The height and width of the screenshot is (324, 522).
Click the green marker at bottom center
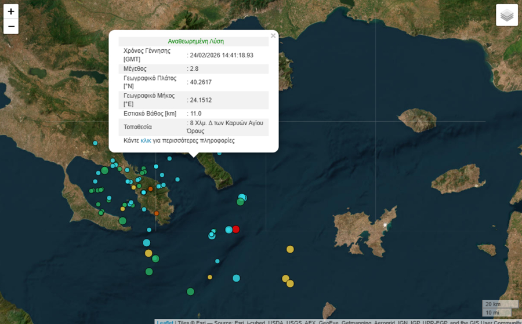coord(190,292)
